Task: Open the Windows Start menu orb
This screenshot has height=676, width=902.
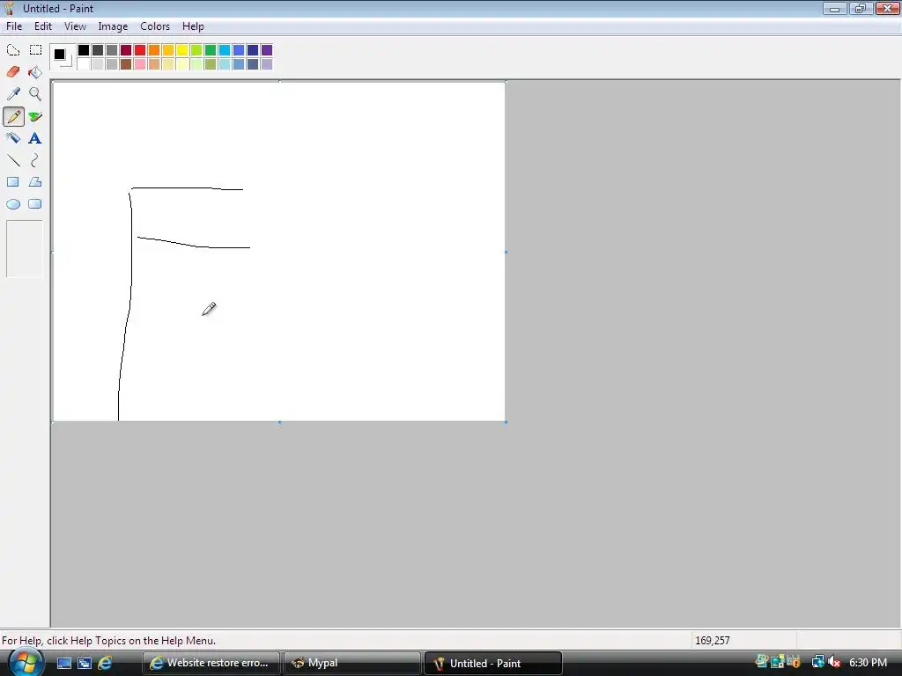Action: point(25,663)
